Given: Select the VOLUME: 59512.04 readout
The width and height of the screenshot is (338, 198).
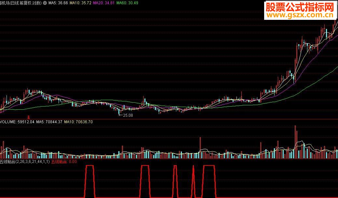Looking at the screenshot, I should [17, 122].
